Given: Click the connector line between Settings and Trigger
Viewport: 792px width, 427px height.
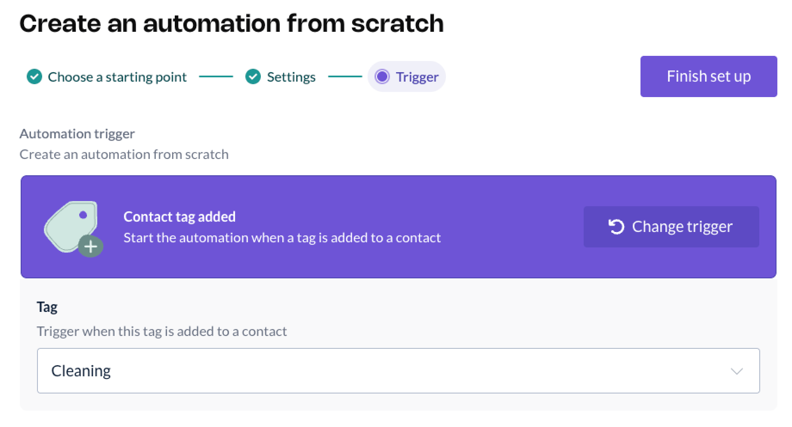Looking at the screenshot, I should coord(345,77).
